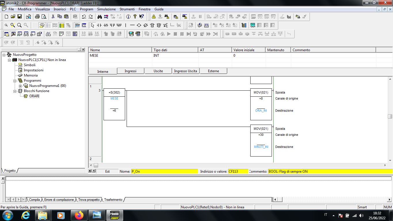
Task: Toggle the grid display toolbar button
Action: click(x=35, y=25)
